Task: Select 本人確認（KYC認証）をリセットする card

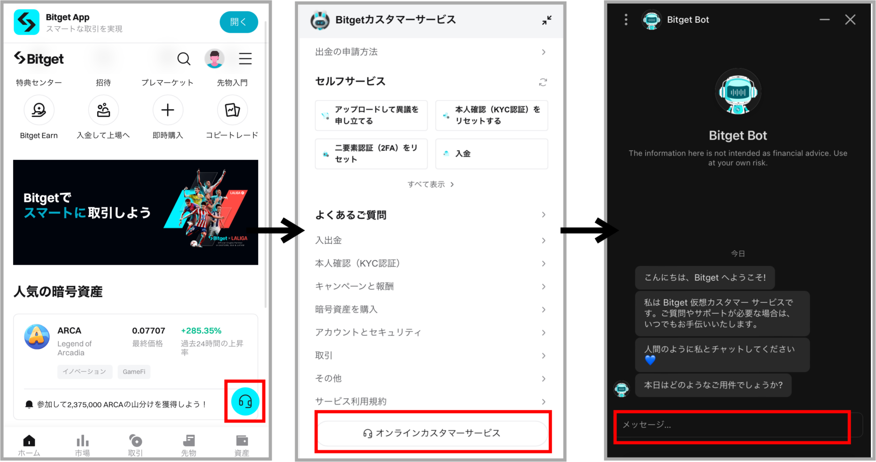Action: [492, 115]
